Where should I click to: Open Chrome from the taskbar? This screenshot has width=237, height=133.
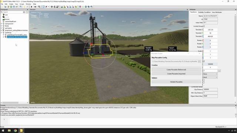tap(15, 130)
